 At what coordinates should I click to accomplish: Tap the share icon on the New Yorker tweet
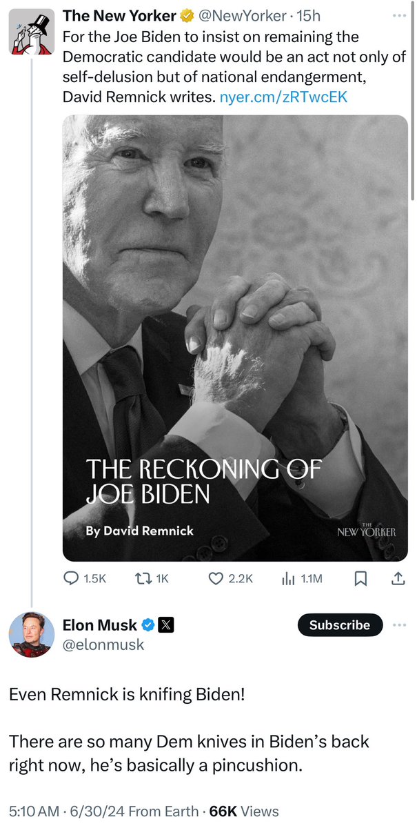coord(398,580)
